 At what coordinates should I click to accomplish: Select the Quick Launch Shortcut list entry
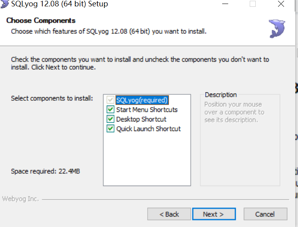point(148,129)
